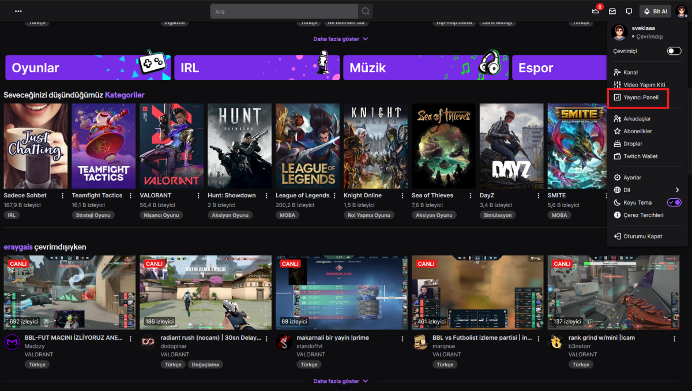Image resolution: width=692 pixels, height=391 pixels.
Task: Click the three-dot menu in top bar
Action: point(18,12)
